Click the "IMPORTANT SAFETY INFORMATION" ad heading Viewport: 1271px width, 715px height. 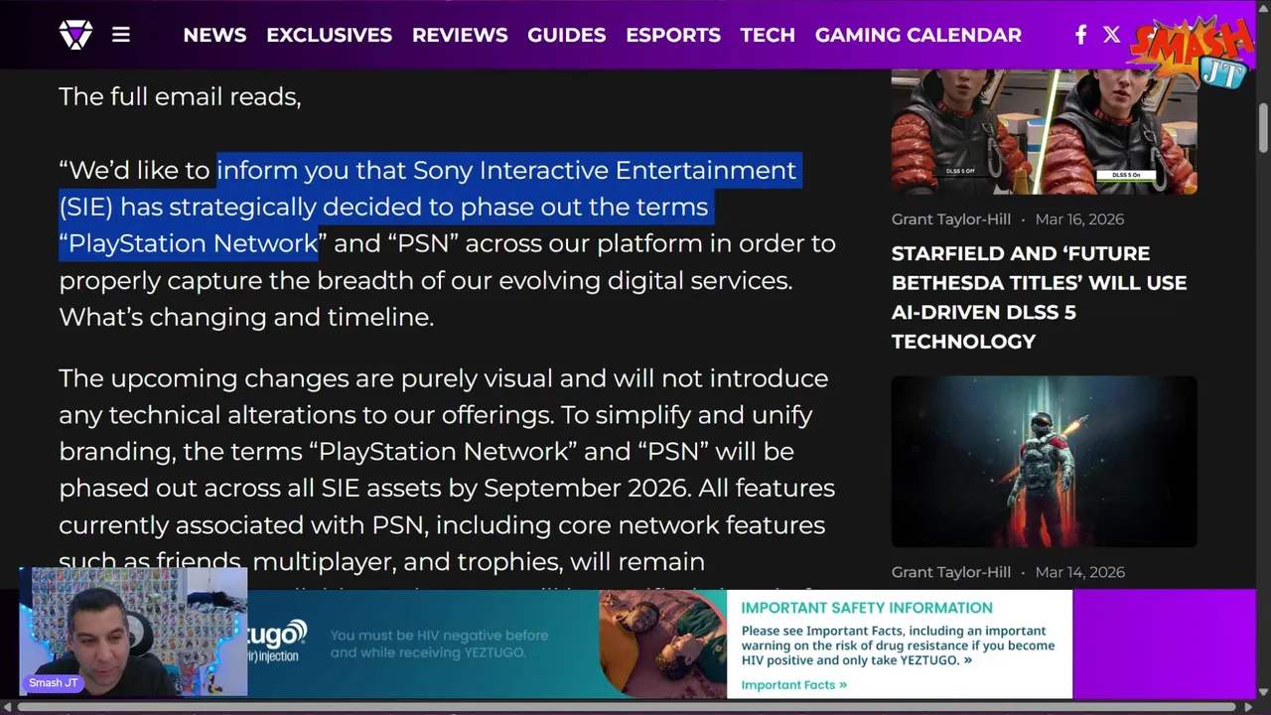pyautogui.click(x=867, y=608)
